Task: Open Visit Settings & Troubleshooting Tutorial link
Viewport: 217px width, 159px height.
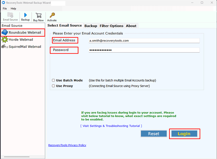Action: click(x=111, y=126)
